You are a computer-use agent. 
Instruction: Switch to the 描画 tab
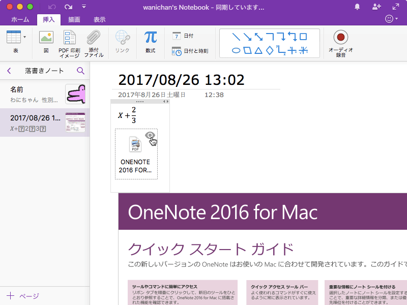(74, 20)
